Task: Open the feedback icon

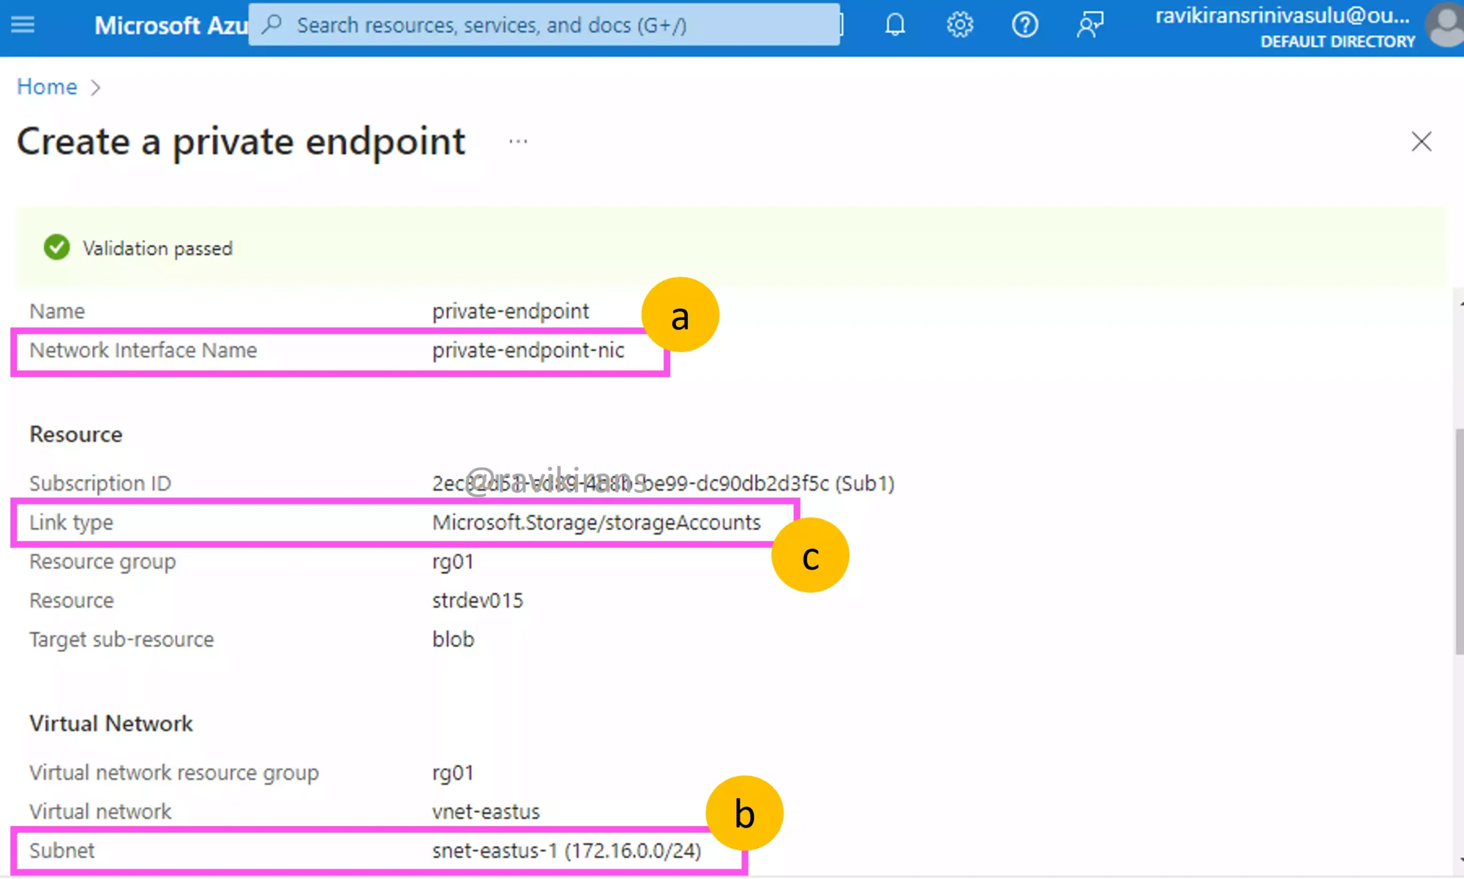Action: pyautogui.click(x=1090, y=25)
